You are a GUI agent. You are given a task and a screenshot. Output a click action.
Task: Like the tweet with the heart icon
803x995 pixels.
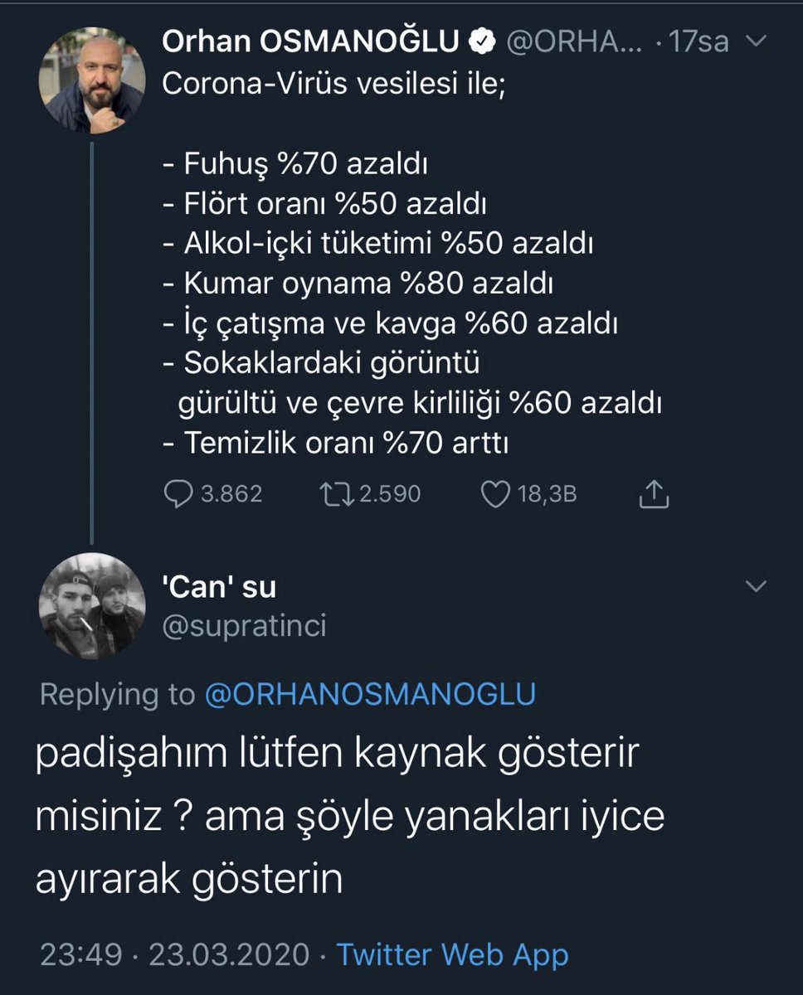click(496, 495)
